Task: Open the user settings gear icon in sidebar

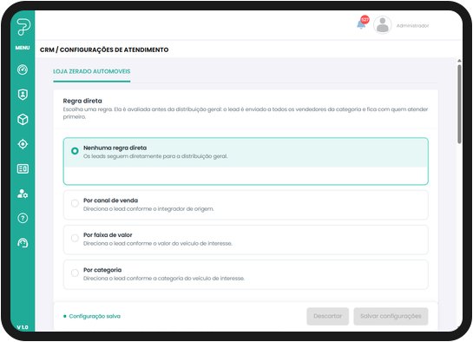Action: tap(23, 194)
